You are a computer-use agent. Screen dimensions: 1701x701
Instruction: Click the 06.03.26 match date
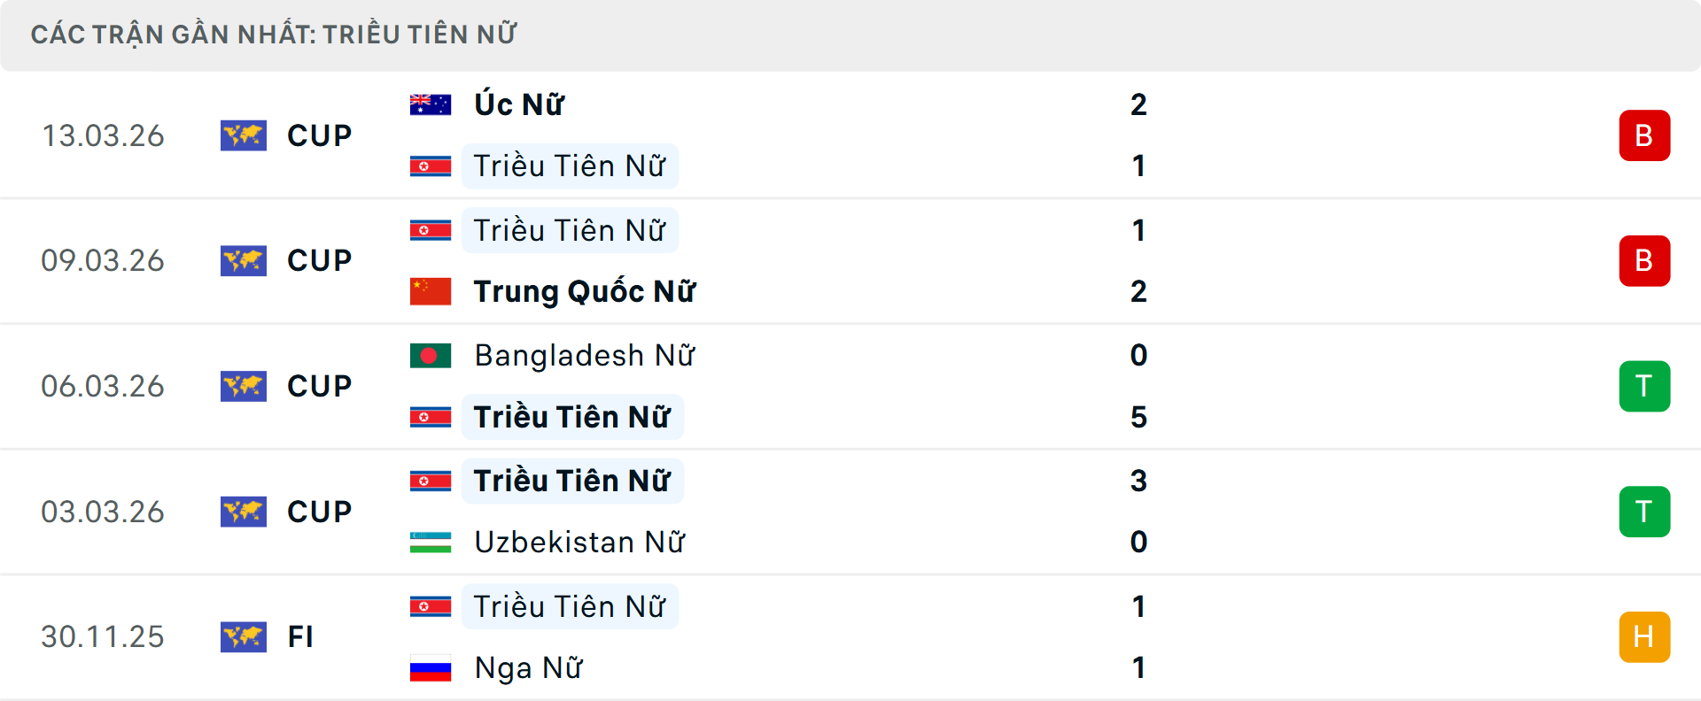(x=103, y=387)
